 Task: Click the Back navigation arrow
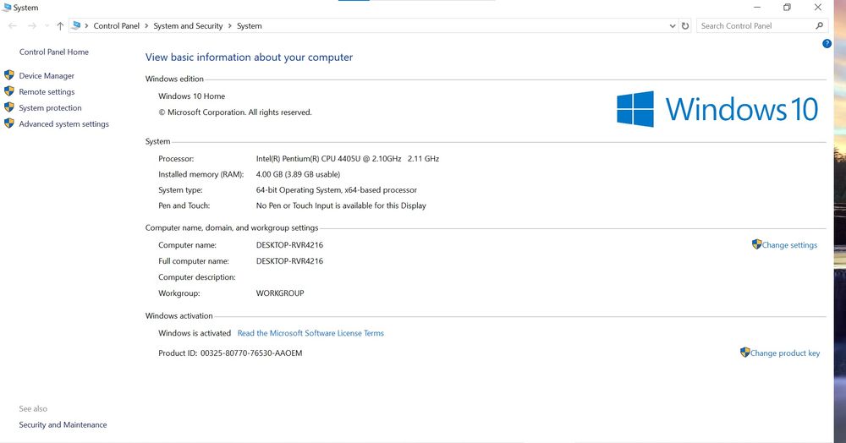coord(13,26)
